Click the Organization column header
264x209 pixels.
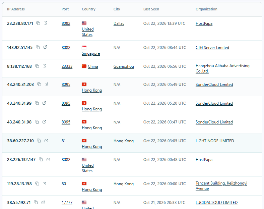206,9
